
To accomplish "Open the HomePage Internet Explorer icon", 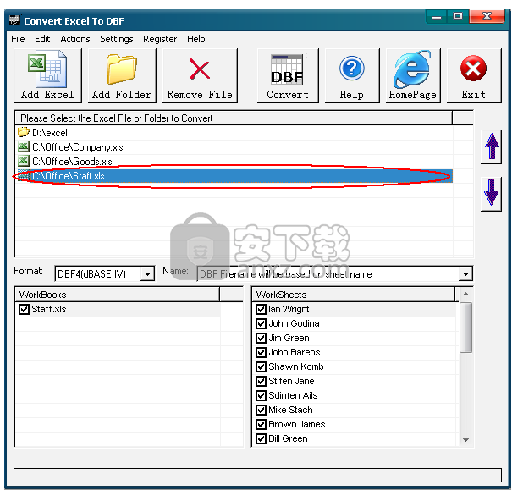I will pos(413,69).
